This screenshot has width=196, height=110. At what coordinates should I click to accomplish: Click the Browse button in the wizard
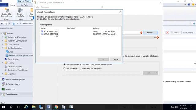click(x=150, y=33)
